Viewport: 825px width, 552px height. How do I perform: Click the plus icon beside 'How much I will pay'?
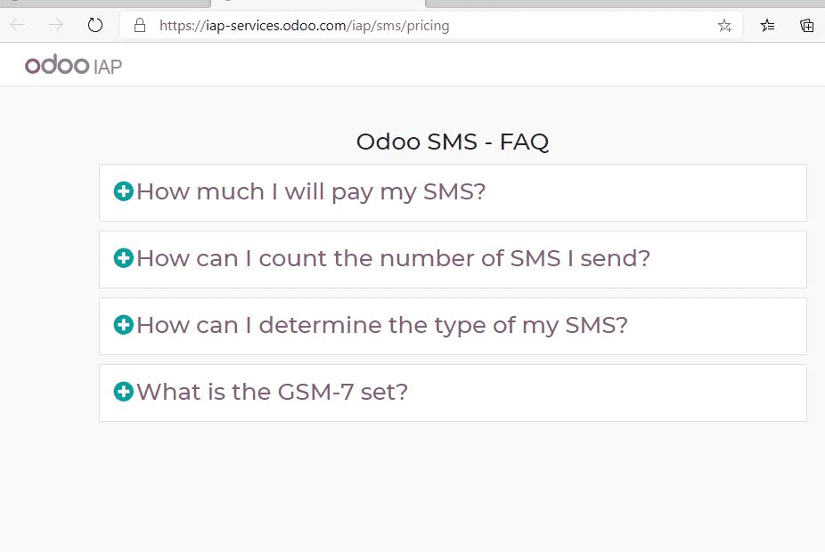124,191
